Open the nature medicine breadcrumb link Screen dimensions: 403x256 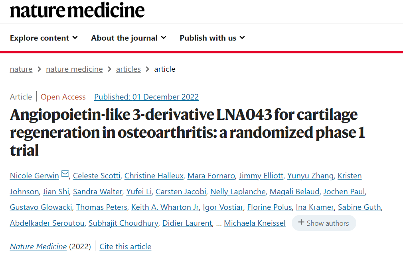pyautogui.click(x=74, y=69)
